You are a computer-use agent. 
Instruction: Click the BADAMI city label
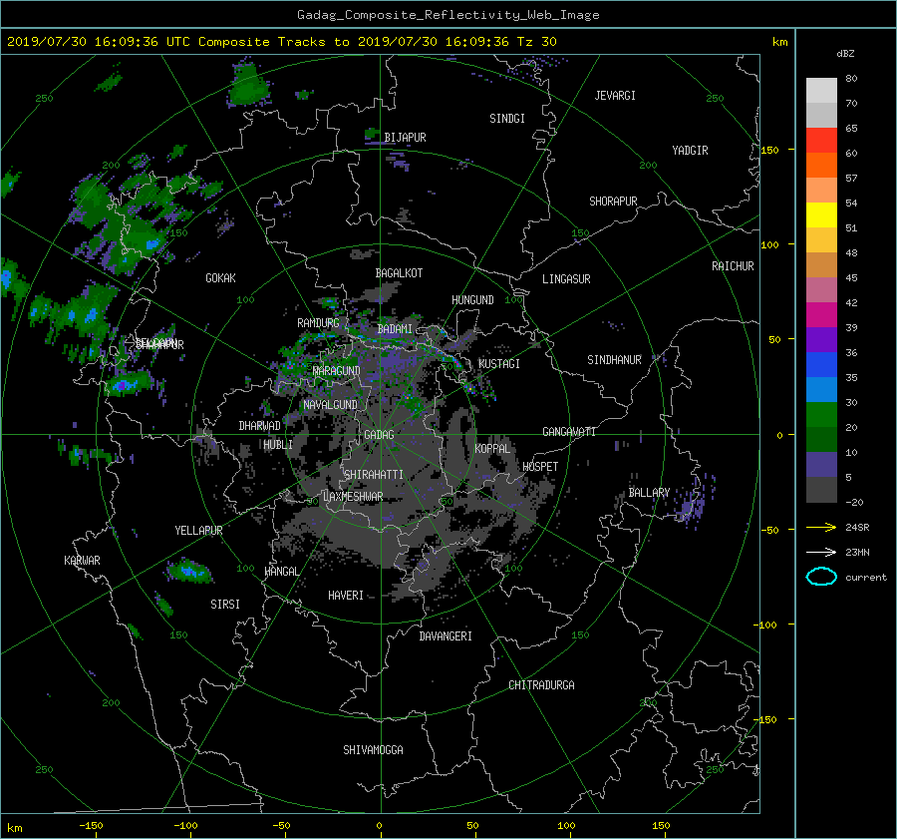point(395,329)
